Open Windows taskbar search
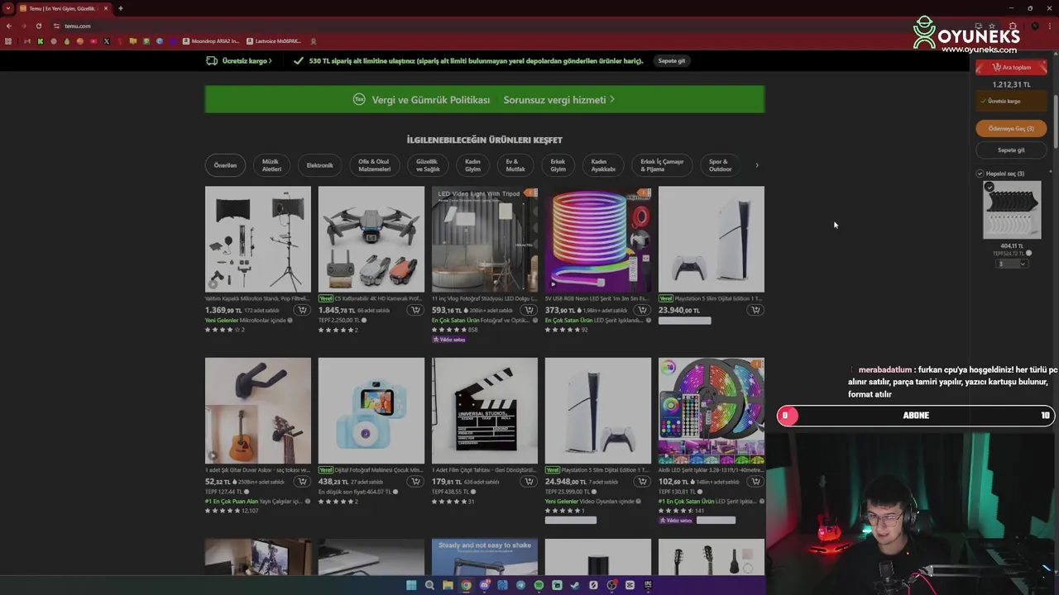1059x595 pixels. point(429,585)
